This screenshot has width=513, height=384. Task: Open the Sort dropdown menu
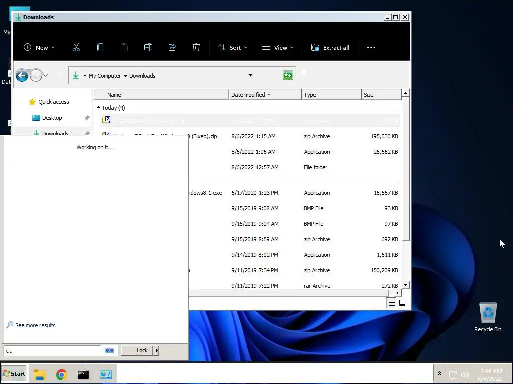(x=232, y=47)
